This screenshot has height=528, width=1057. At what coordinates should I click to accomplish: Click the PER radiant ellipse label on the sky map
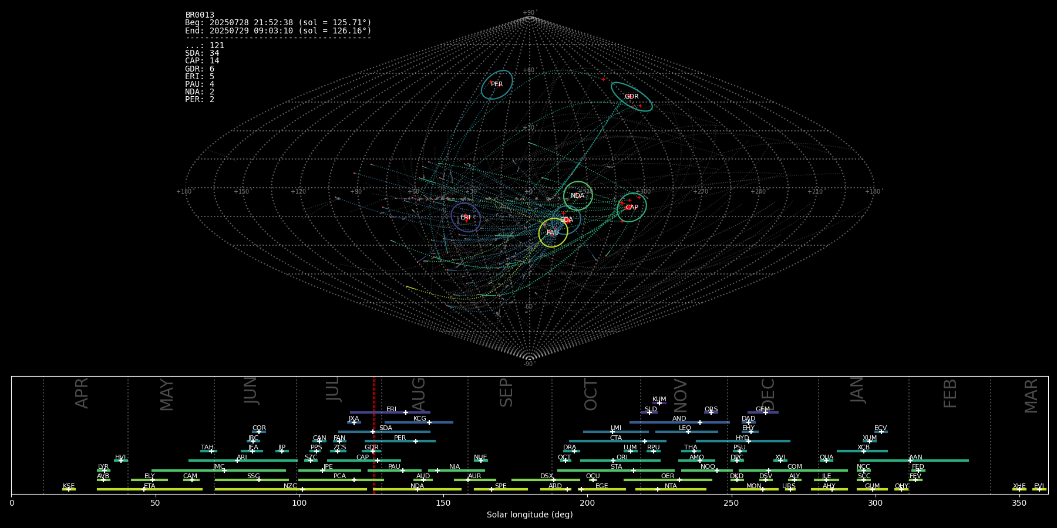tap(497, 84)
